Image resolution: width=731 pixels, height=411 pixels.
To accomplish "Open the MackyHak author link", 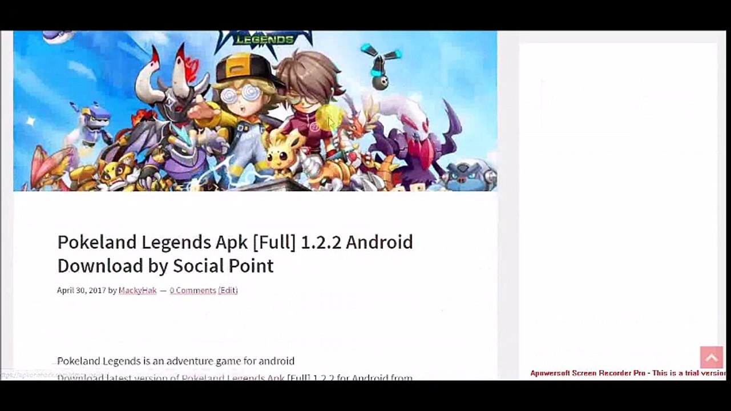I will point(138,290).
